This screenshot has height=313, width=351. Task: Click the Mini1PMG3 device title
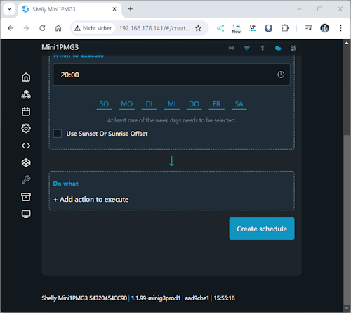click(60, 47)
